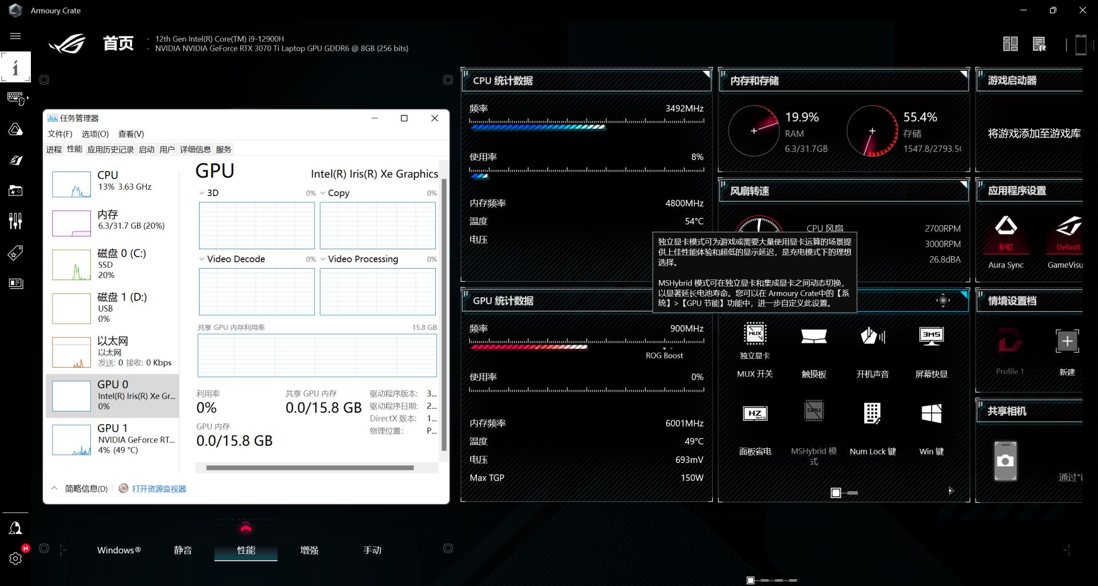Open the news panel icon in sidebar
Screen dimensions: 1098x586
(x=15, y=284)
